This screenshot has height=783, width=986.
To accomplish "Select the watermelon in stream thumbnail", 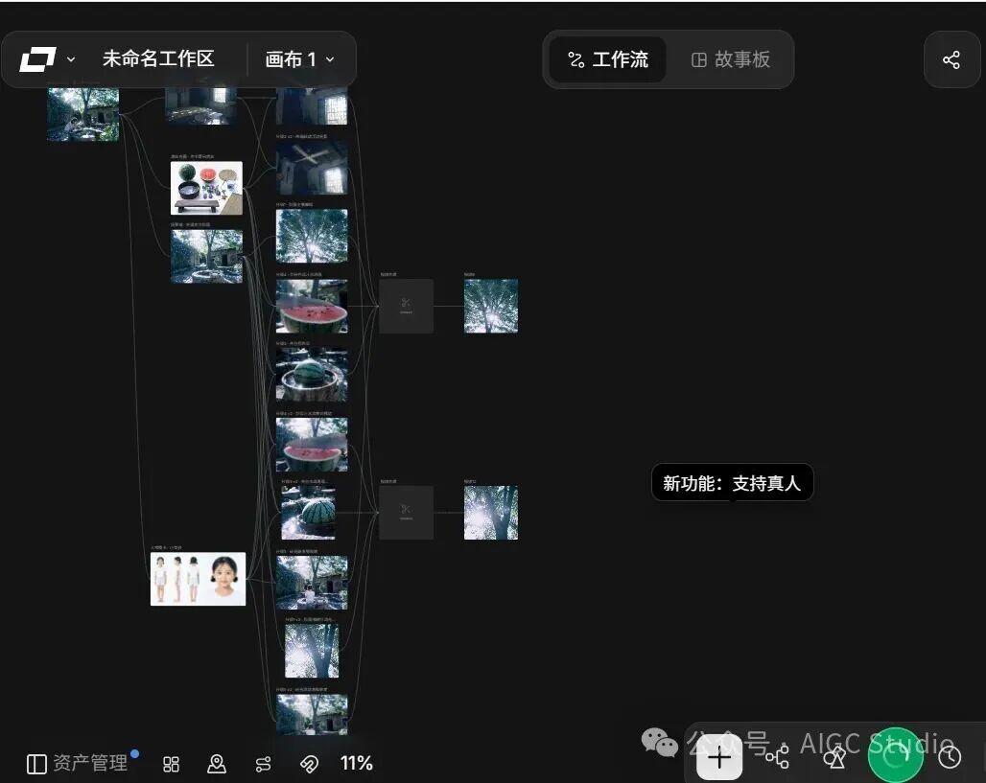I will click(308, 513).
